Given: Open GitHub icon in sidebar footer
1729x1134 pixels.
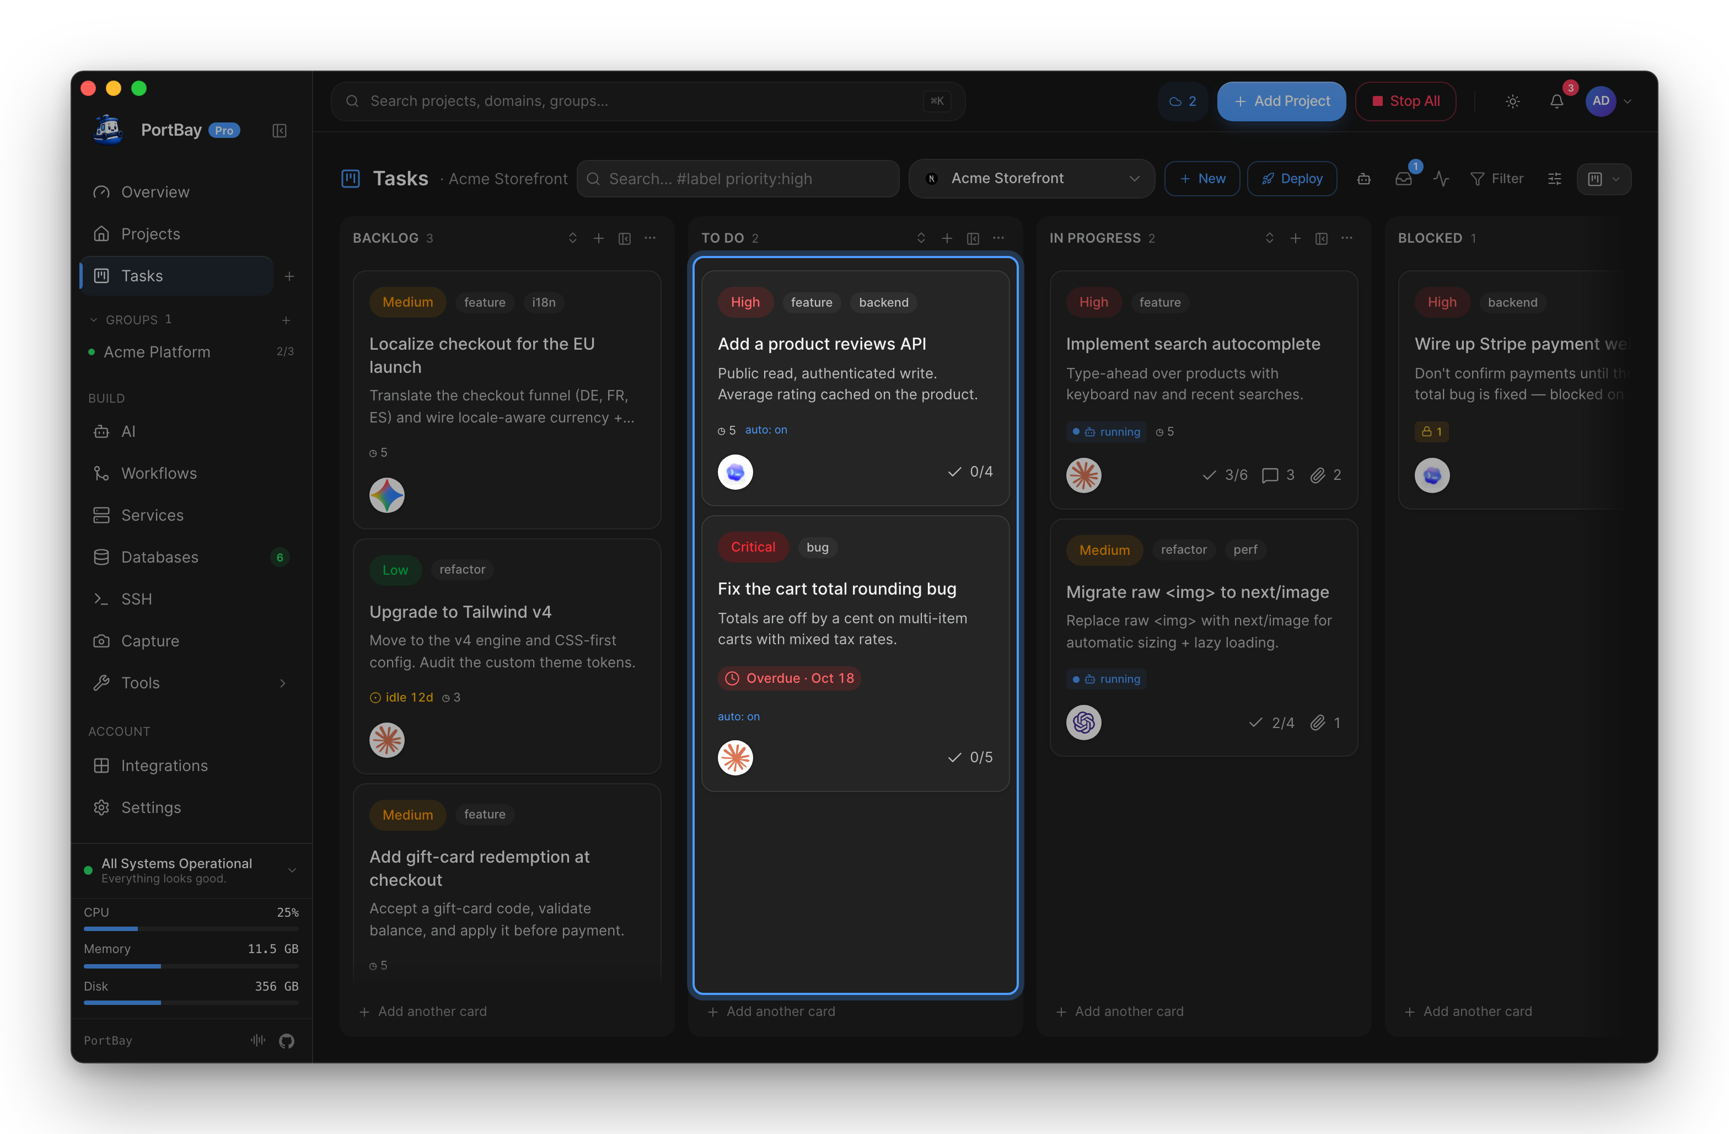Looking at the screenshot, I should [286, 1041].
